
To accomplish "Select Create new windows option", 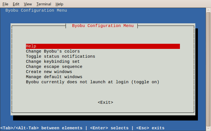I will 49,72.
